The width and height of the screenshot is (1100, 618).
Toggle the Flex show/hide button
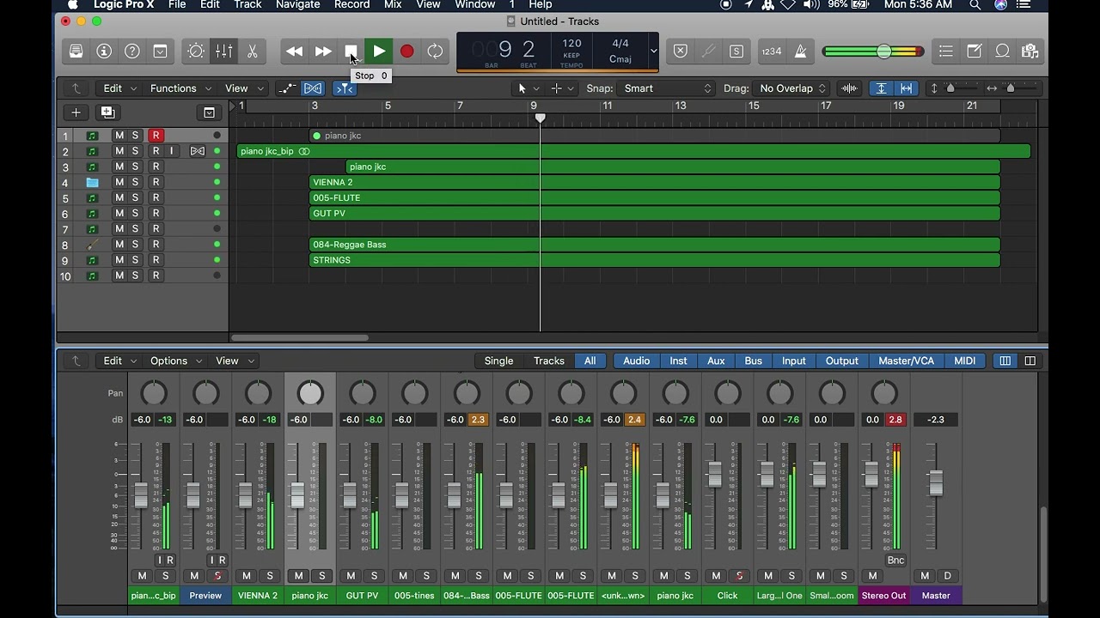[314, 88]
